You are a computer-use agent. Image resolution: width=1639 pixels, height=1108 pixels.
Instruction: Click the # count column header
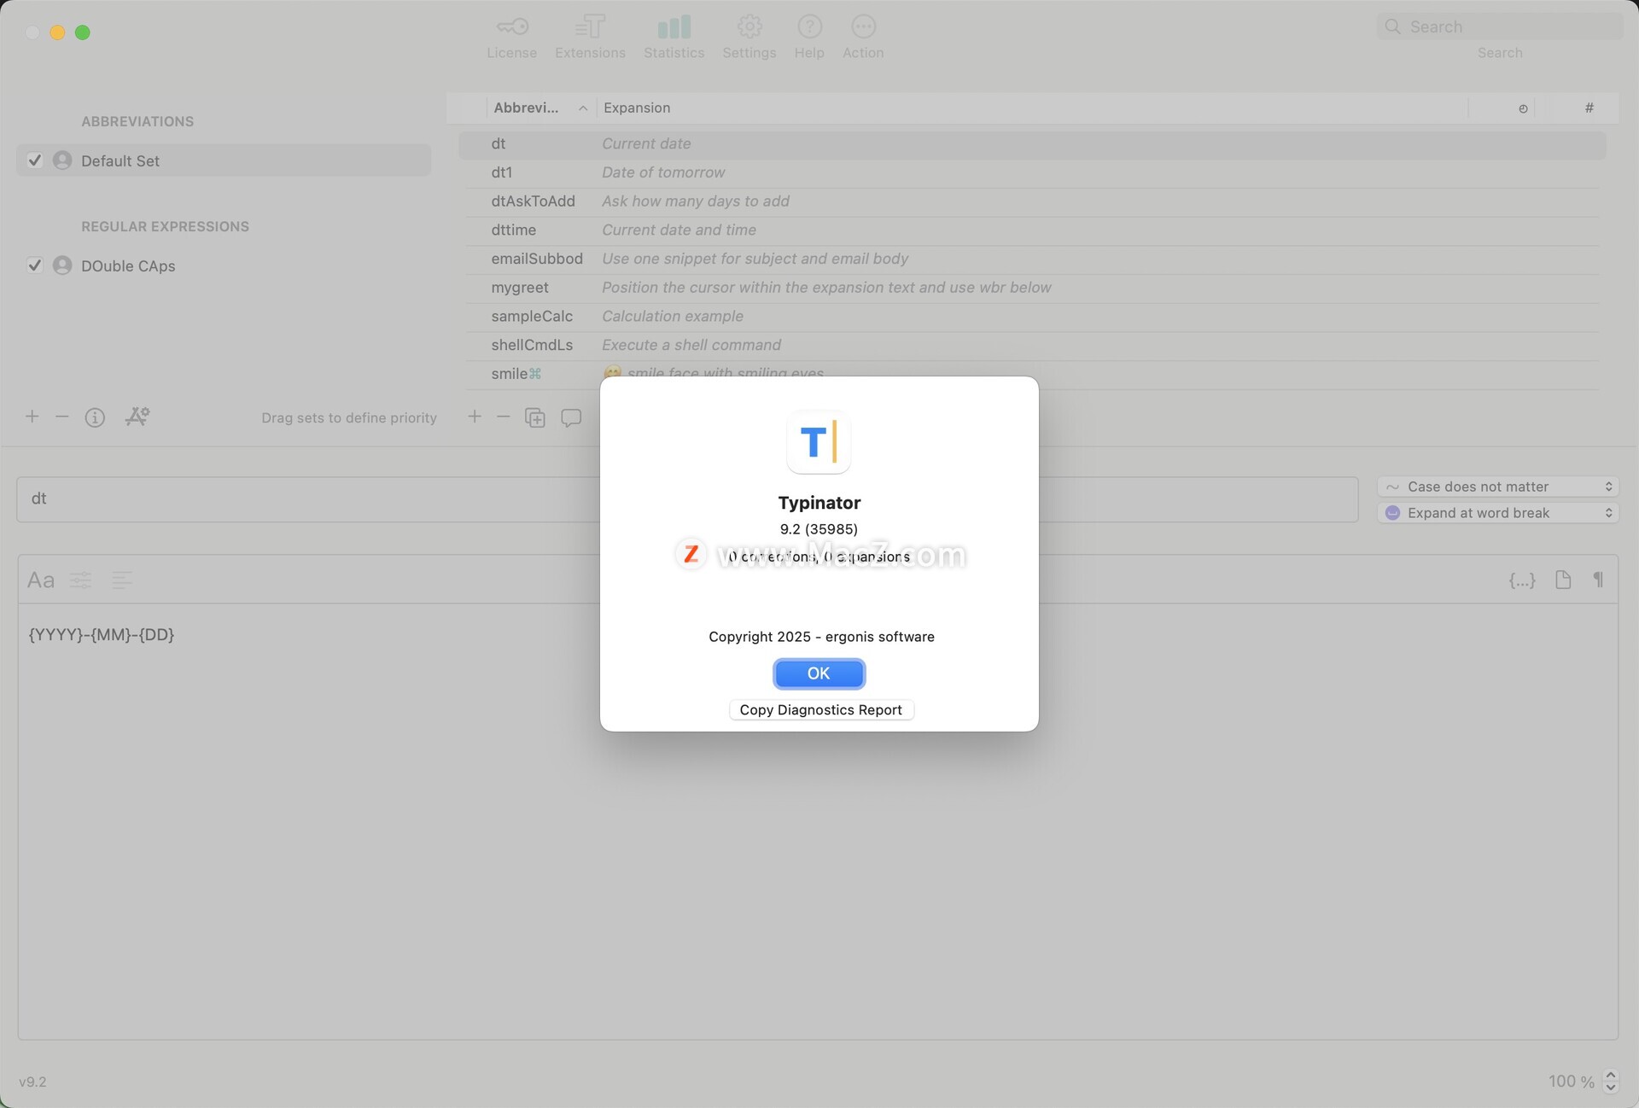tap(1589, 108)
